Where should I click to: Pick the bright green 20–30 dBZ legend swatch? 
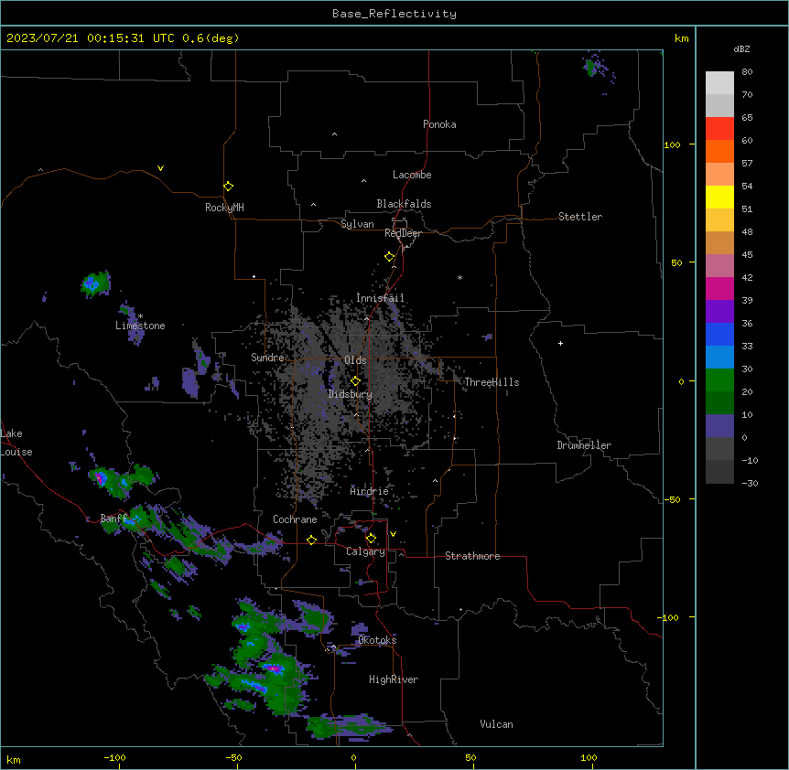click(x=719, y=380)
